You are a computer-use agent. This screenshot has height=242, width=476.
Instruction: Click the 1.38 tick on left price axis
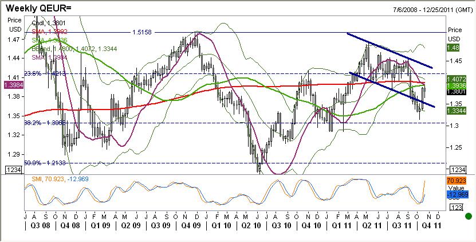[15, 97]
